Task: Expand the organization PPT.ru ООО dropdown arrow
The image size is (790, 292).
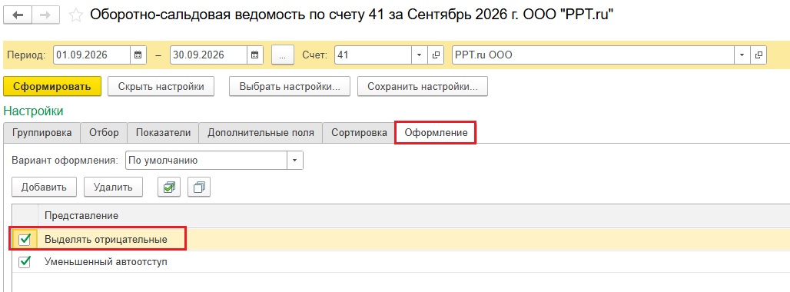Action: click(x=742, y=55)
